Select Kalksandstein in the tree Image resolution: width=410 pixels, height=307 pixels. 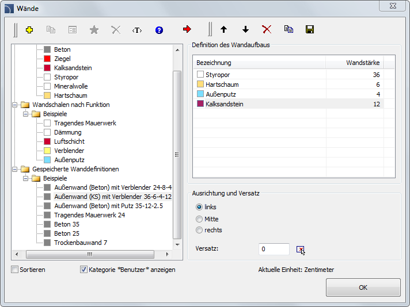[73, 68]
